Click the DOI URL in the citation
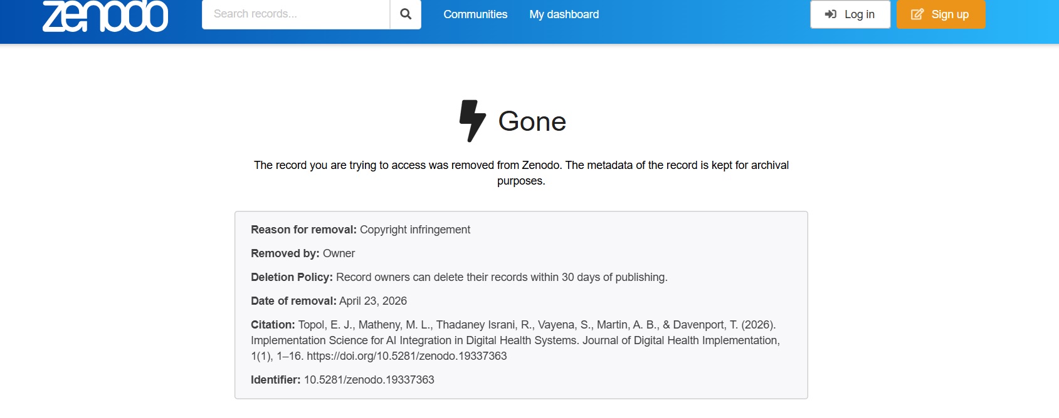This screenshot has width=1059, height=418. pyautogui.click(x=406, y=356)
